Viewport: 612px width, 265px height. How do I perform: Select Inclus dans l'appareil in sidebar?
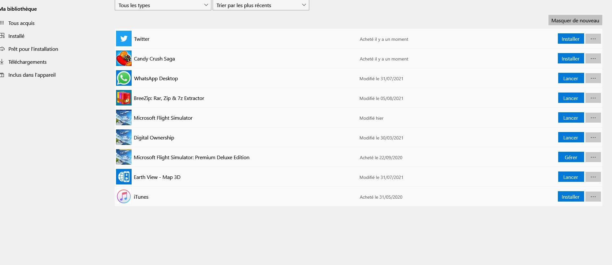tap(32, 75)
